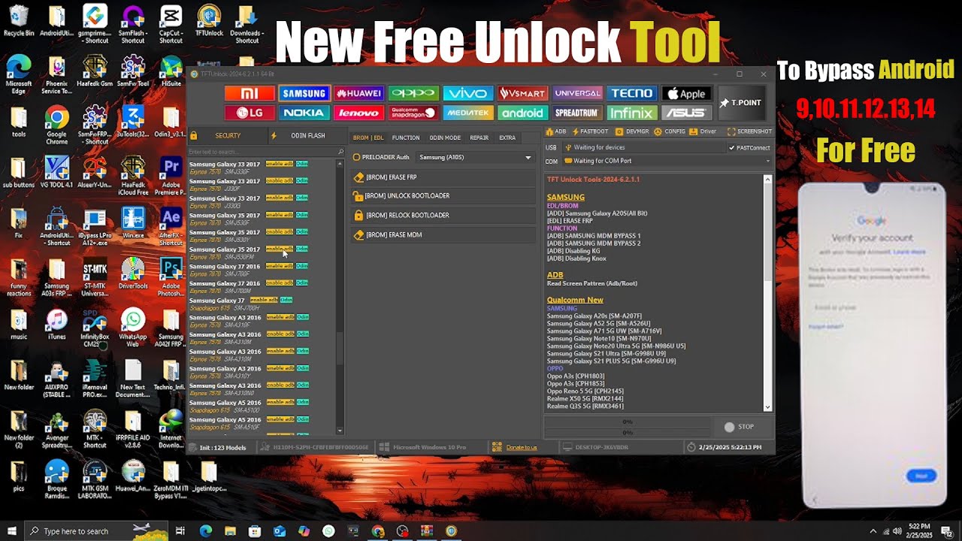
Task: Select Samsung Galaxy A5 2016 SM-A510F row
Action: coord(261,423)
